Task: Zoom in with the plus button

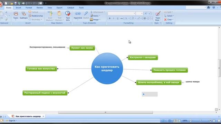Action: [210, 121]
